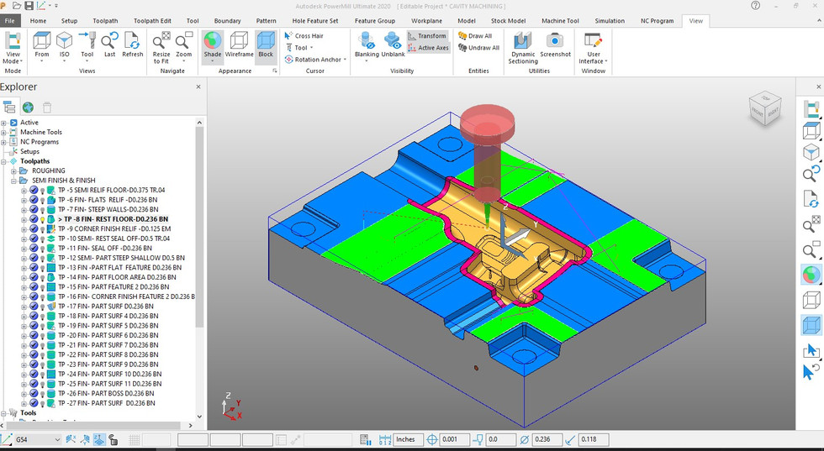Expand toolpath TP -9 CORNER FINISH RELIF

(24, 229)
